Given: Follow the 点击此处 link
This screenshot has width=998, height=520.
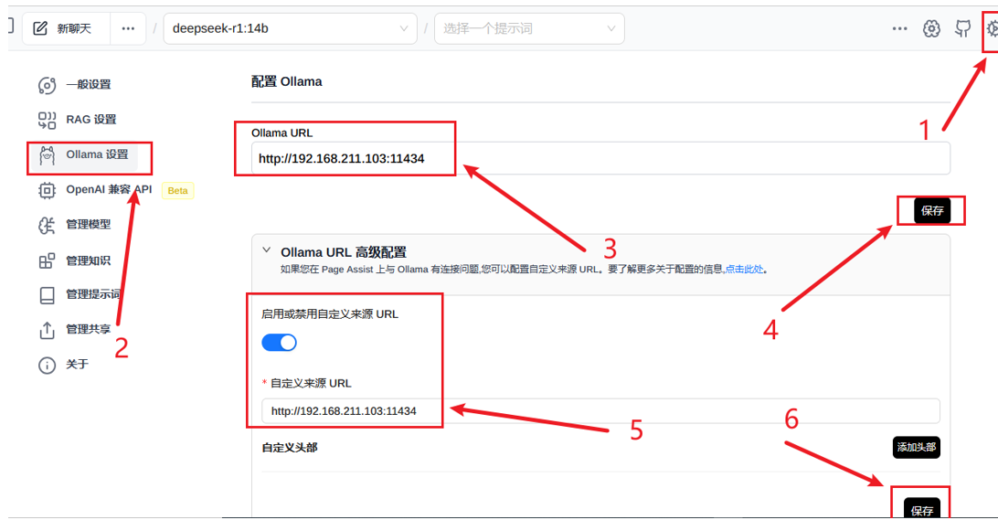Looking at the screenshot, I should (x=744, y=270).
